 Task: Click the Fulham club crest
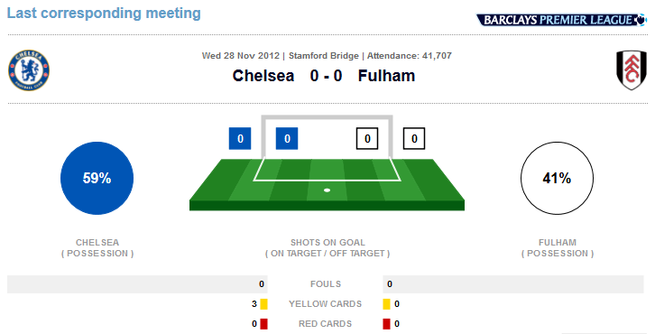pyautogui.click(x=632, y=70)
